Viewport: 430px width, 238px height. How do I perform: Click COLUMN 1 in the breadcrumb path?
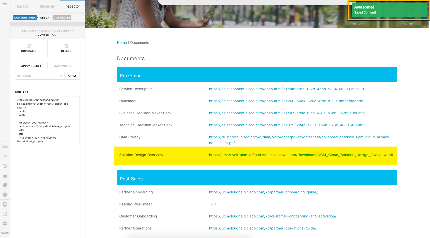62,31
